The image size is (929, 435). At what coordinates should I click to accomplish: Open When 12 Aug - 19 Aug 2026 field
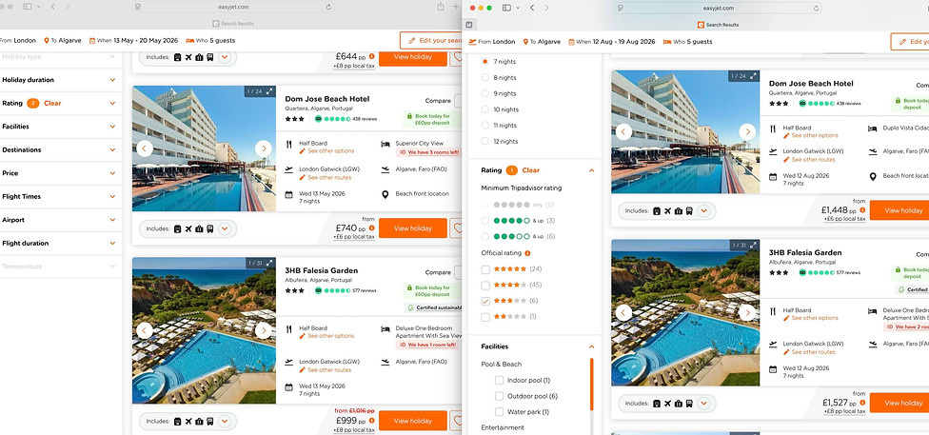click(611, 42)
